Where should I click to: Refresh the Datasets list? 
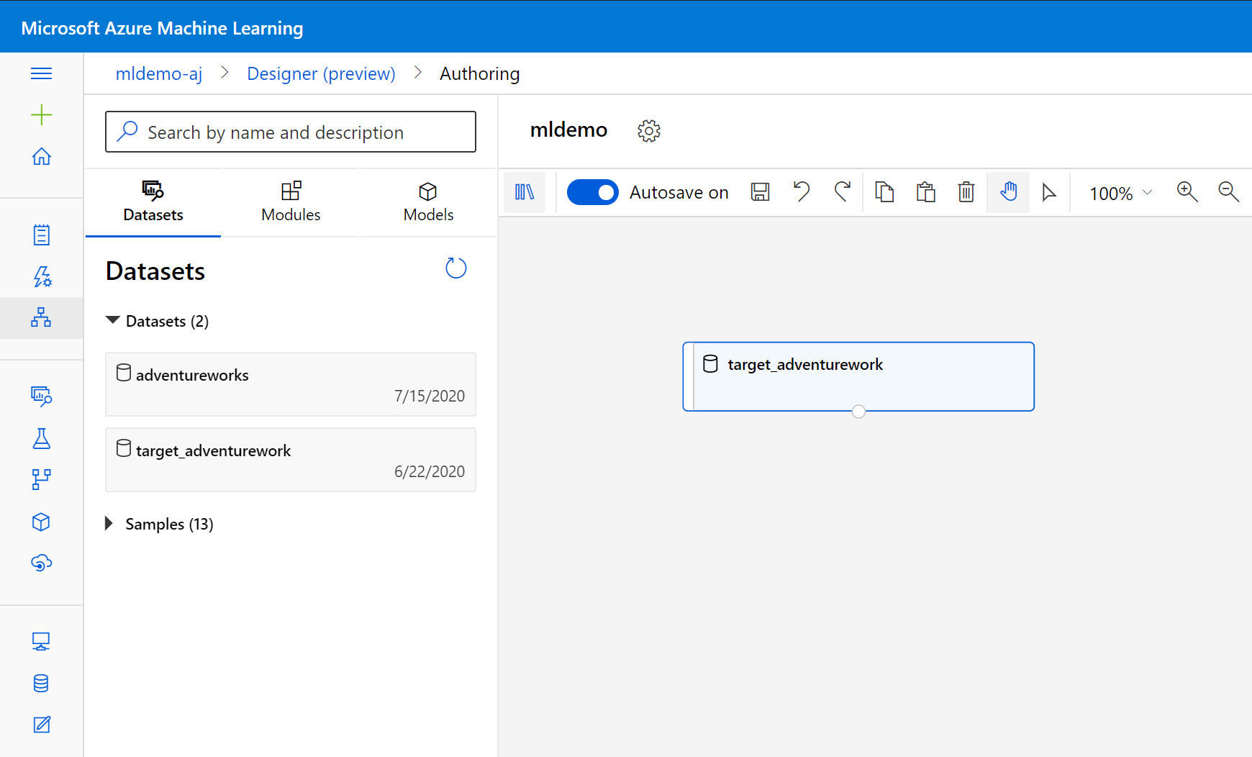tap(455, 268)
